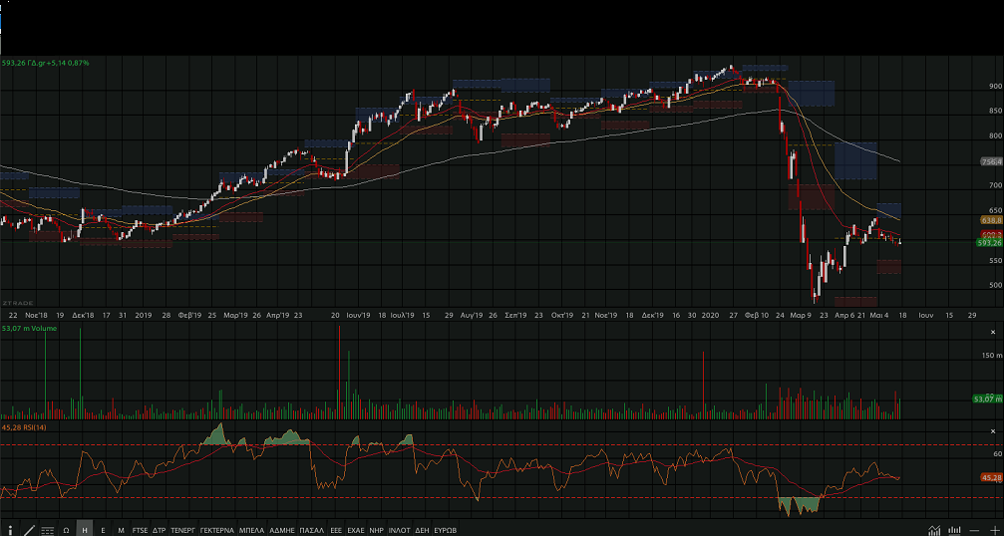Open the Ω timeframe option

tap(66, 530)
